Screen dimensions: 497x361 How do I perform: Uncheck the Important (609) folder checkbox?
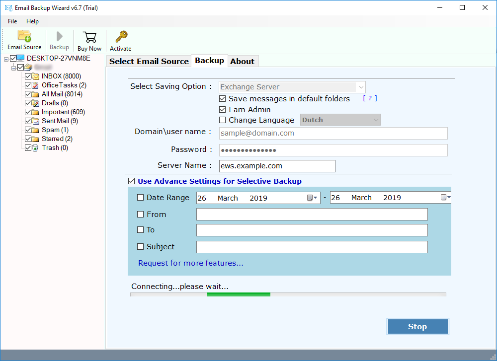(28, 112)
